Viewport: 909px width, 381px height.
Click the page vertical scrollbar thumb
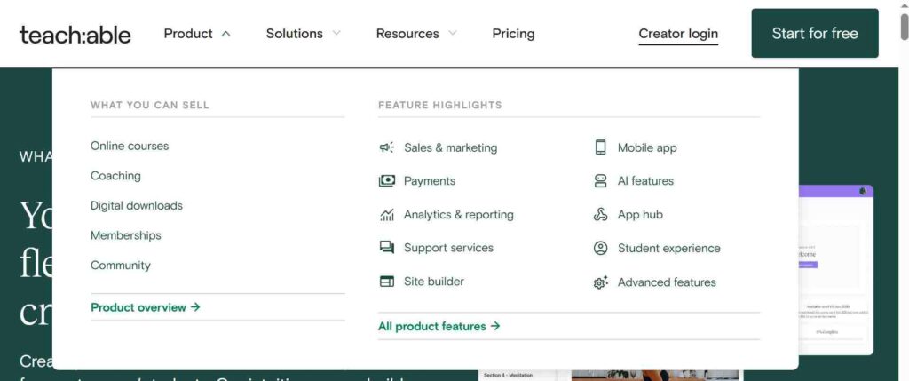[905, 26]
